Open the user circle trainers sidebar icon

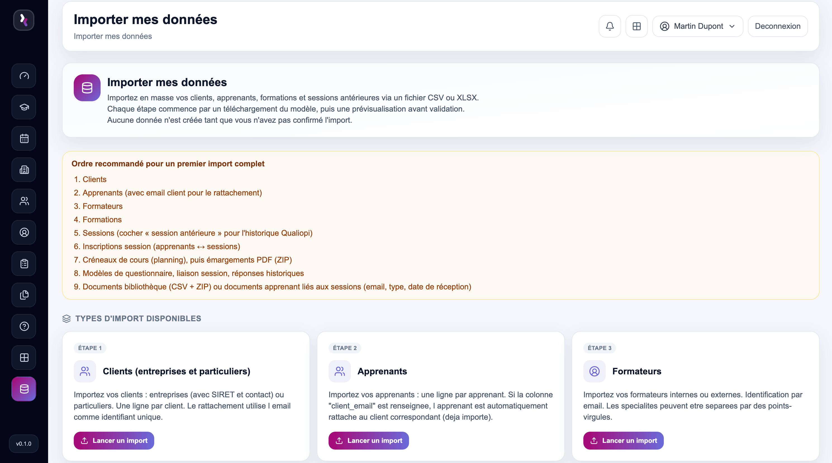tap(24, 232)
